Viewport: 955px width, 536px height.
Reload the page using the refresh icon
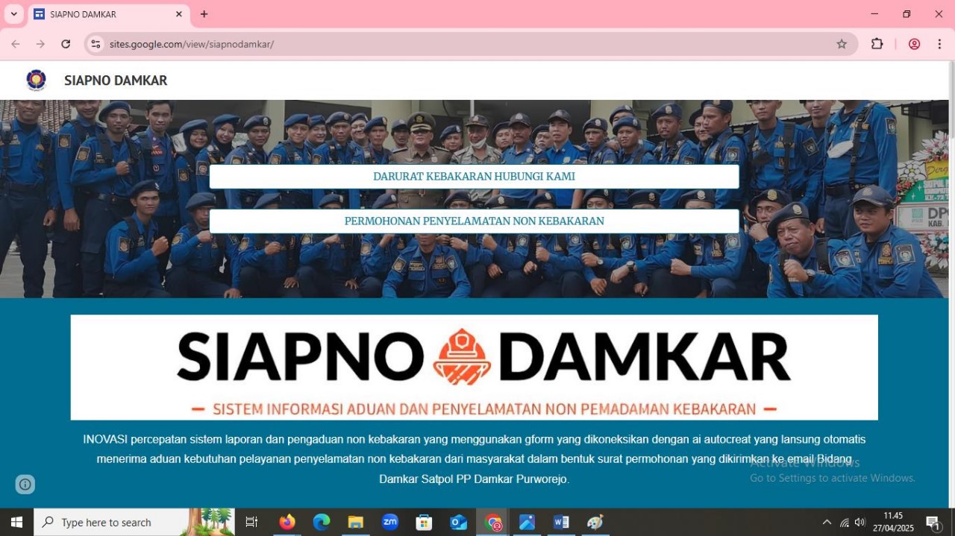tap(66, 44)
